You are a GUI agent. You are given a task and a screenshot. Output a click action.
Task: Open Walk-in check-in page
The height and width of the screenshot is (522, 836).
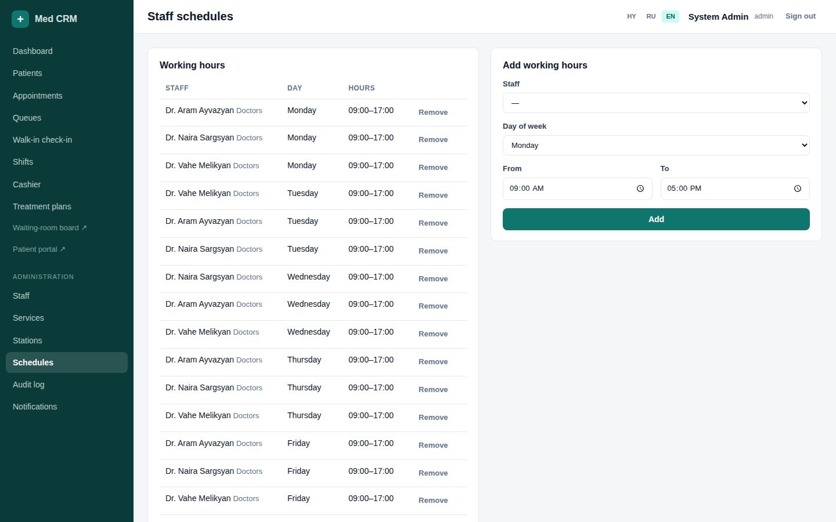click(x=67, y=140)
